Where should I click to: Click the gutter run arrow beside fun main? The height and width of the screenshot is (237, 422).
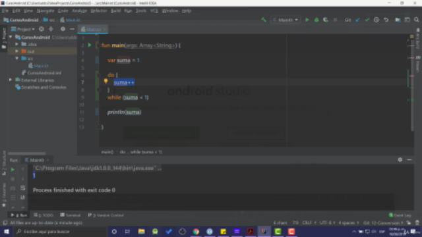pyautogui.click(x=90, y=45)
